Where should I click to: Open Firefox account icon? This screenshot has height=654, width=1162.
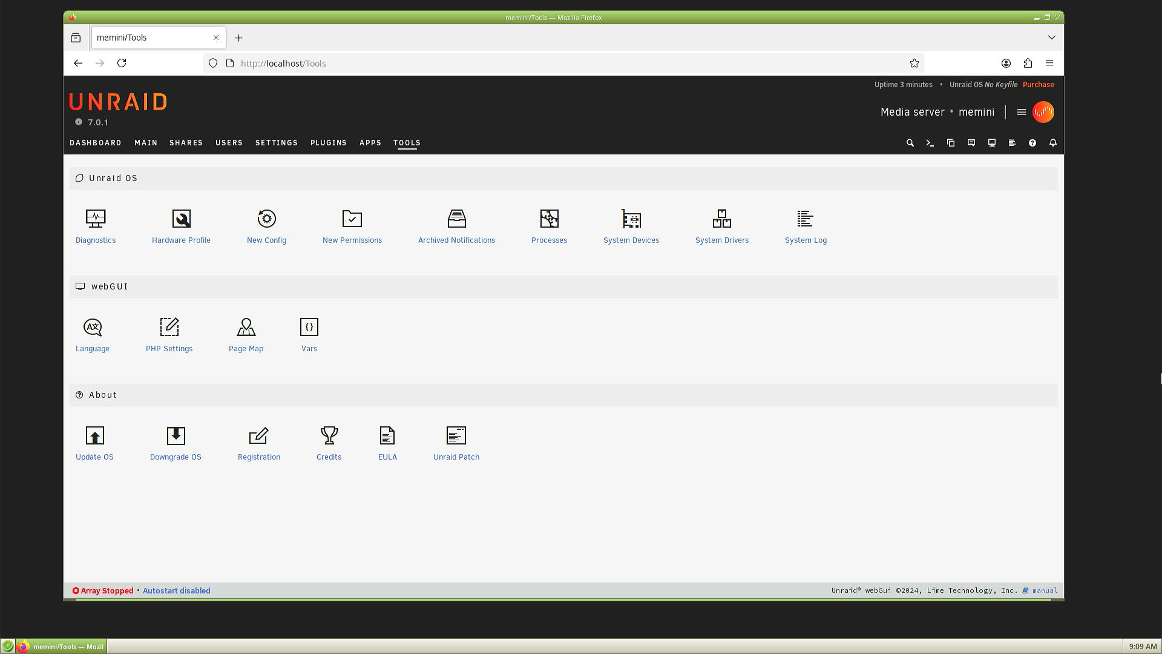(x=1006, y=63)
